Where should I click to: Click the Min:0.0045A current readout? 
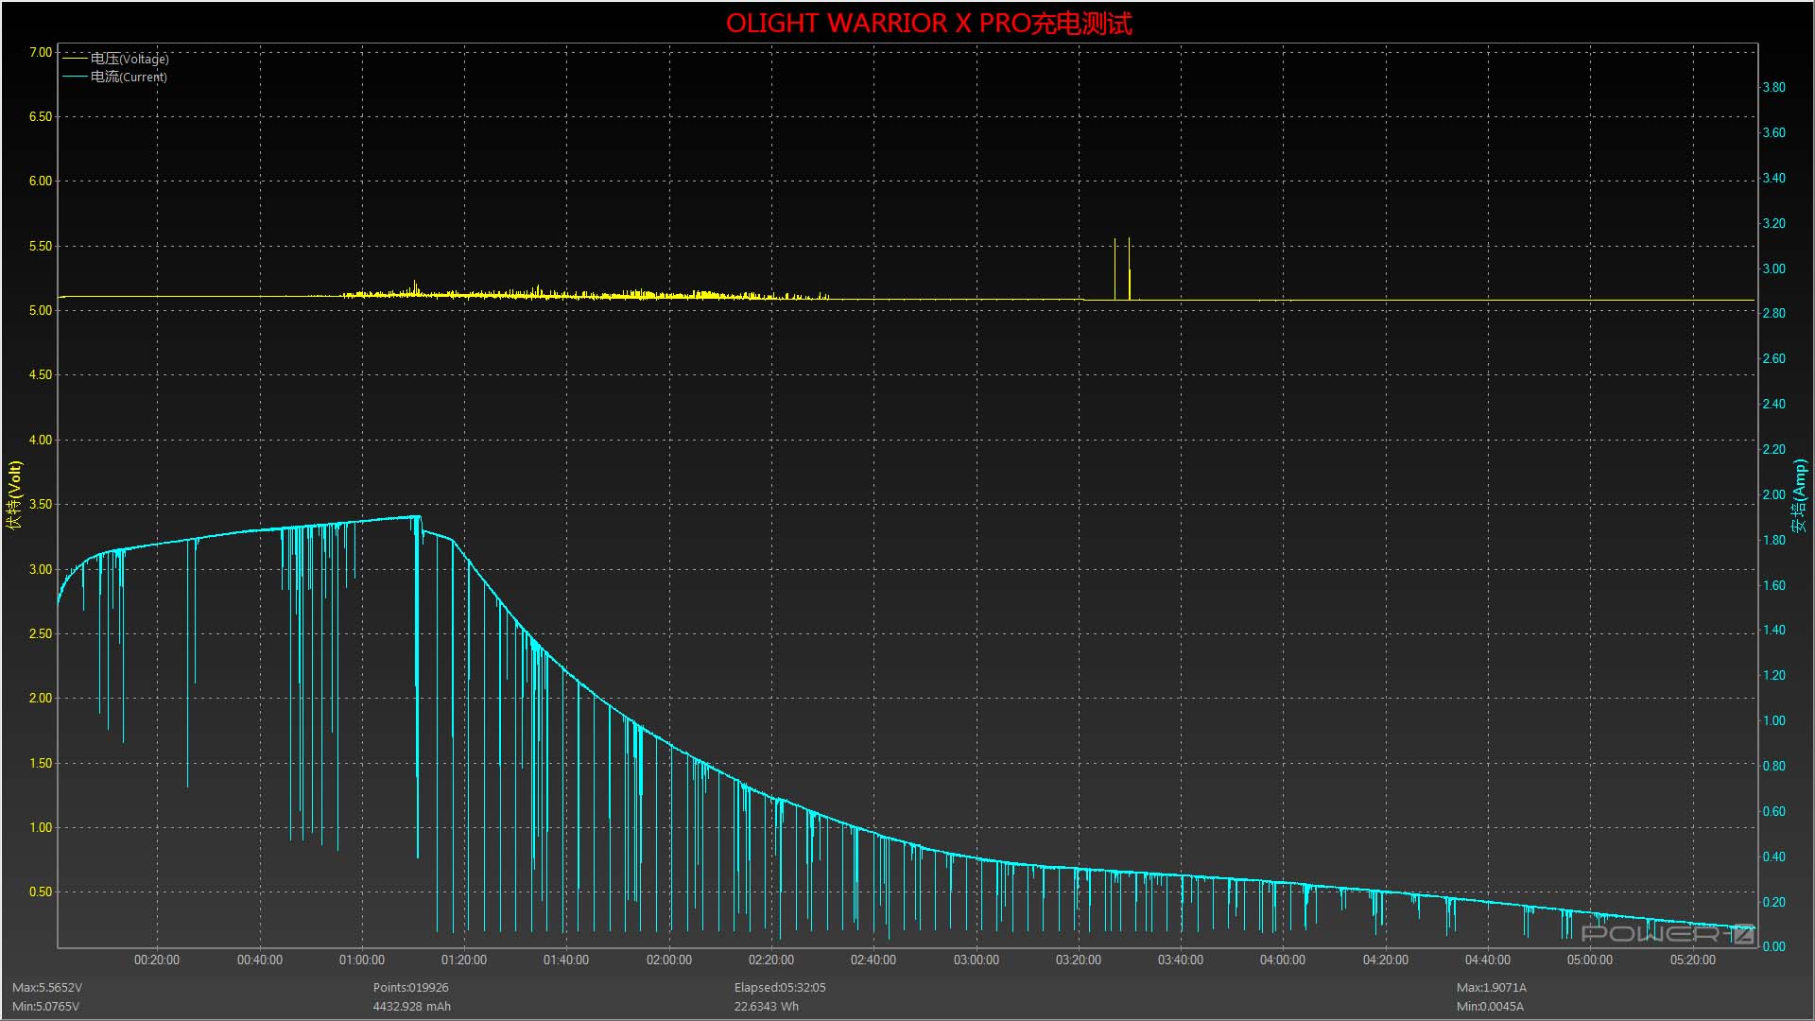tap(1490, 1006)
